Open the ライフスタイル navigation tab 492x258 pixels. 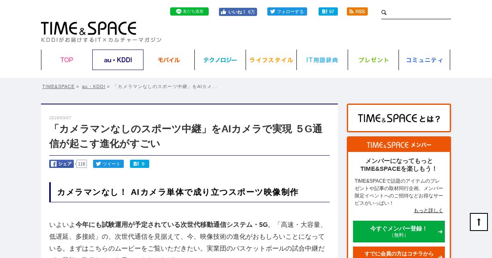pyautogui.click(x=271, y=60)
